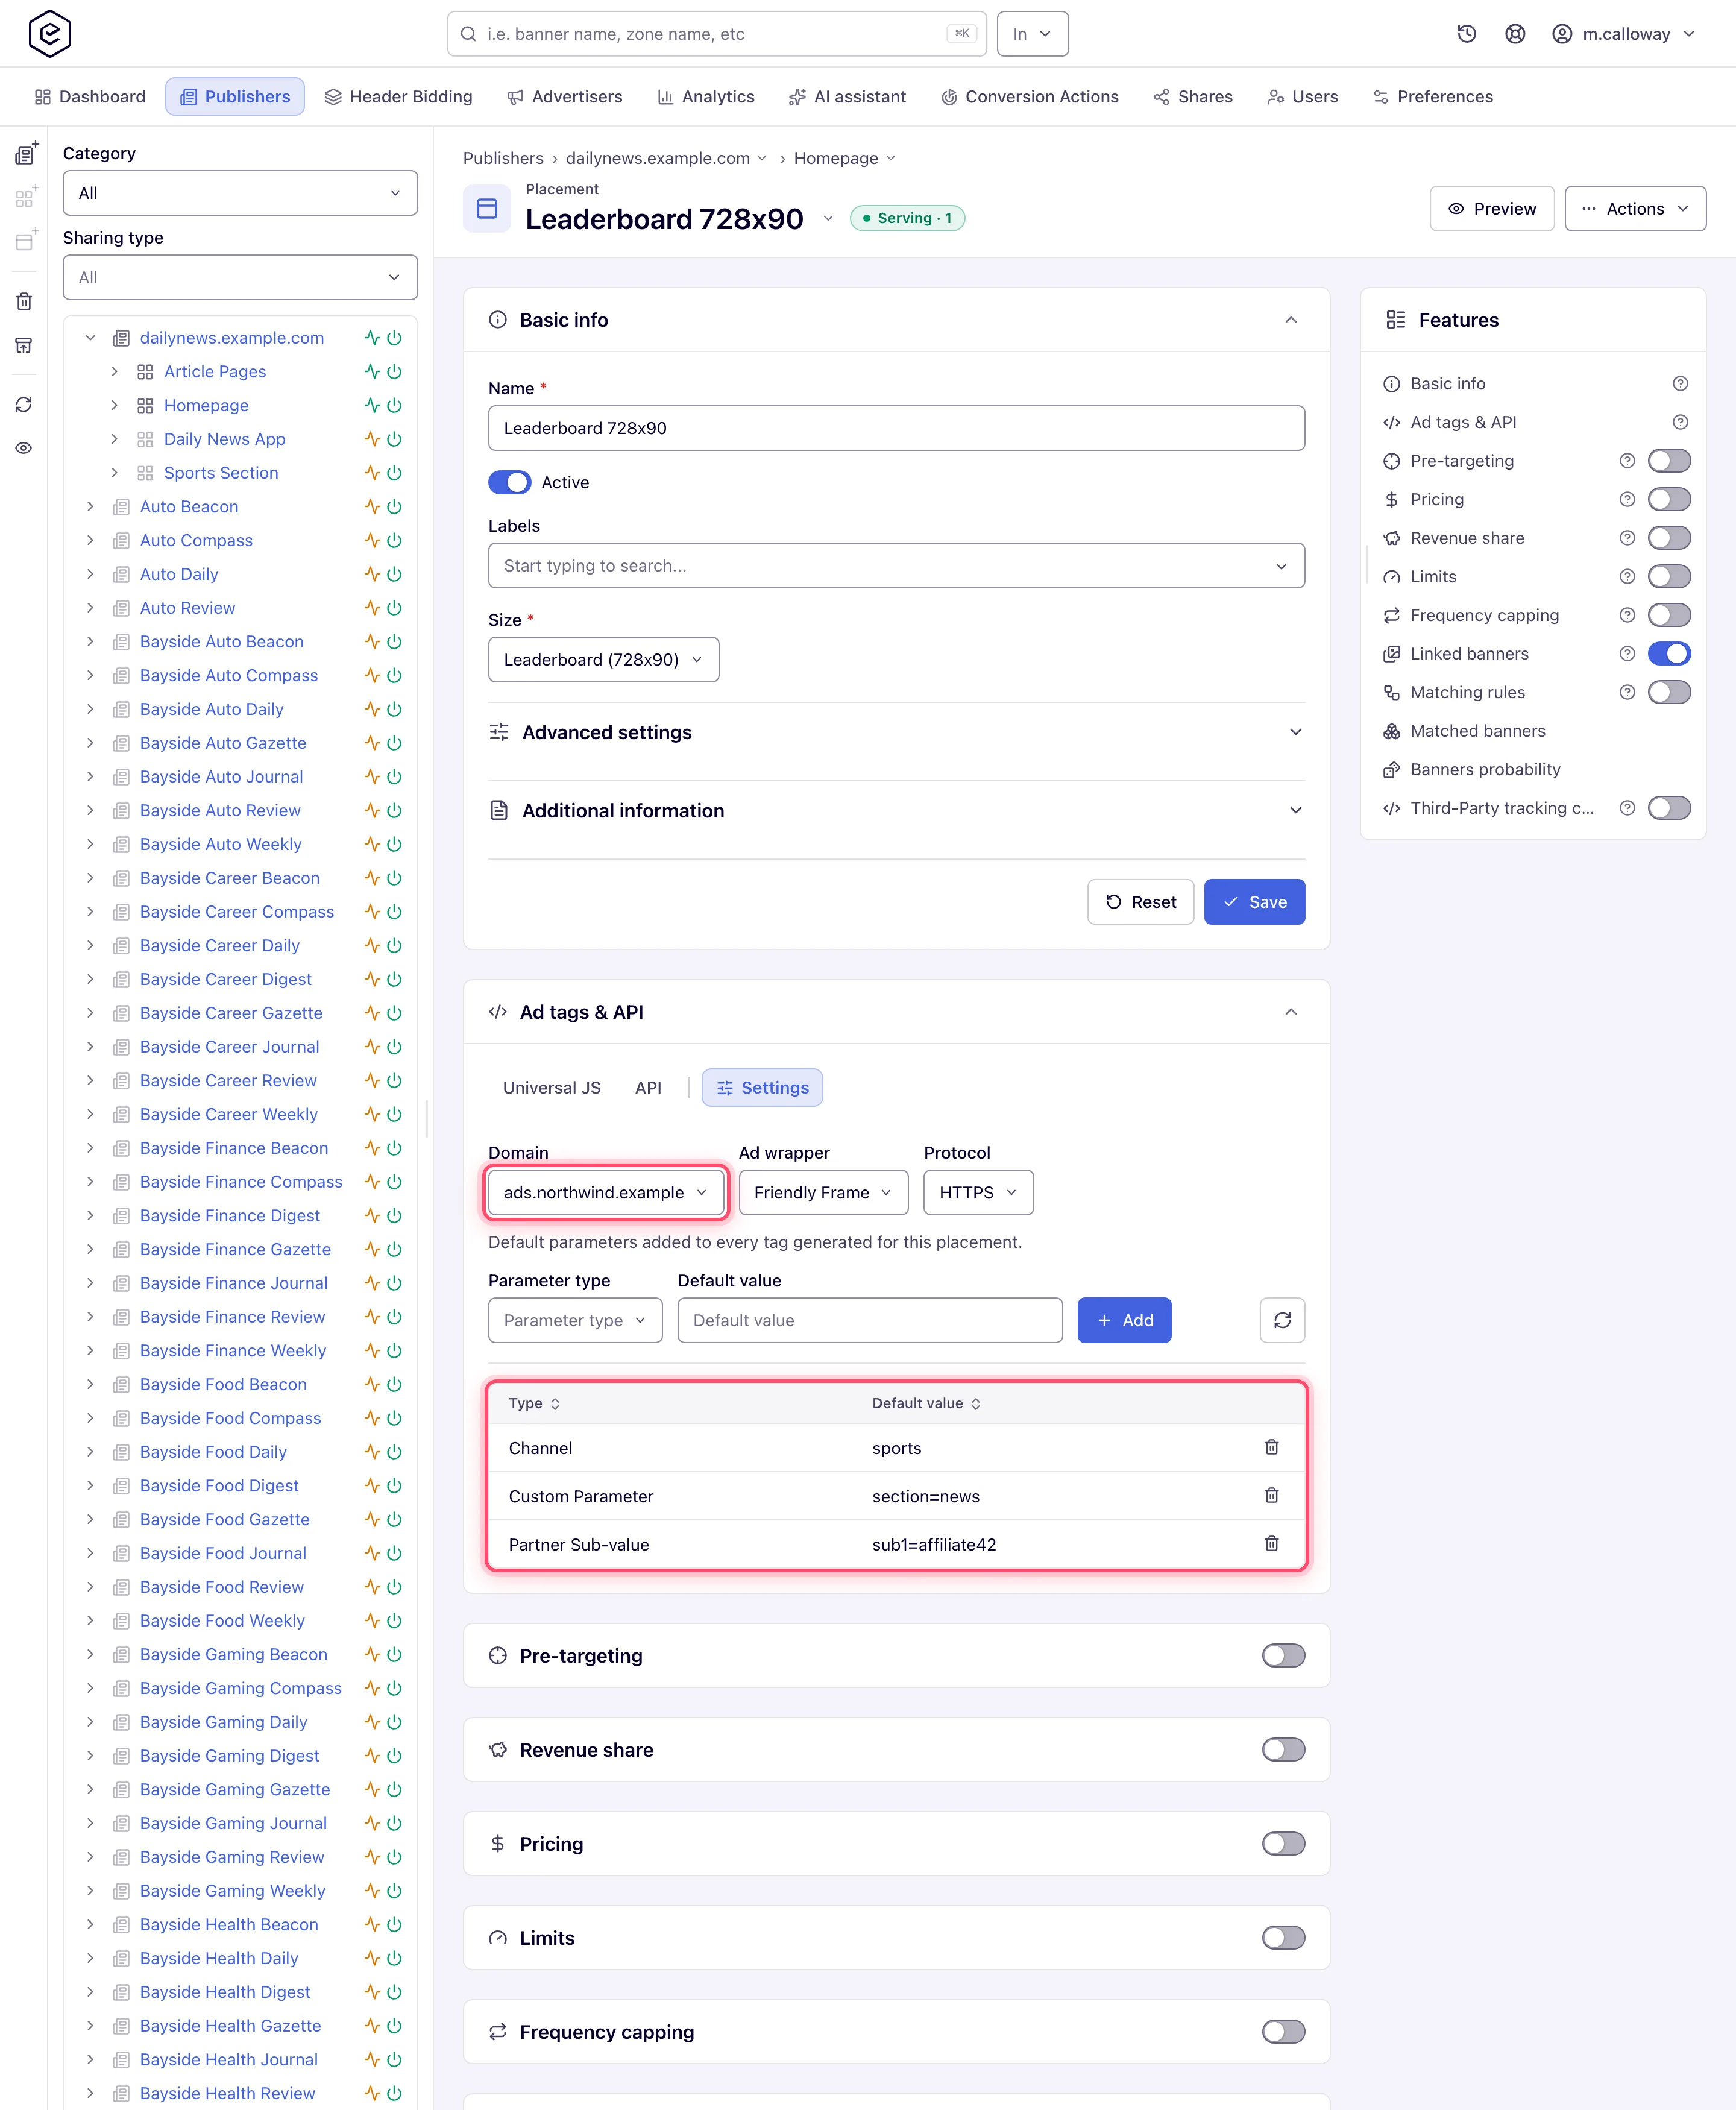The width and height of the screenshot is (1736, 2110).
Task: Open the Ad wrapper Friendly Frame dropdown
Action: coord(823,1192)
